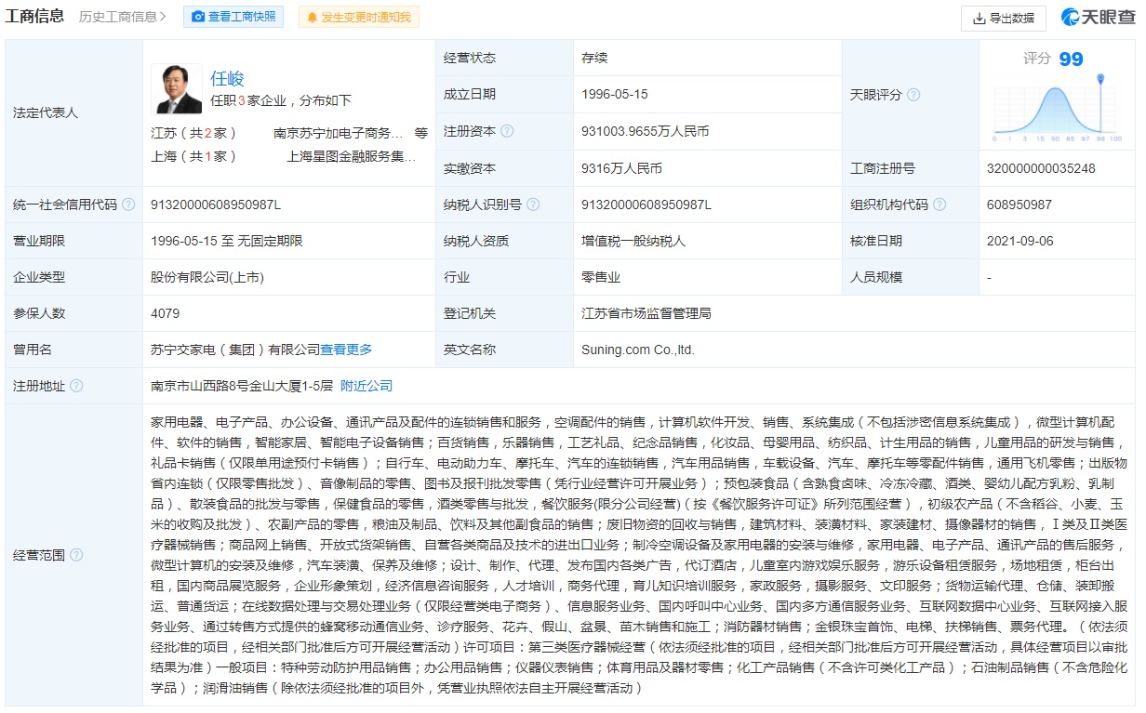Select the 工商信息 section heading

[x=34, y=16]
